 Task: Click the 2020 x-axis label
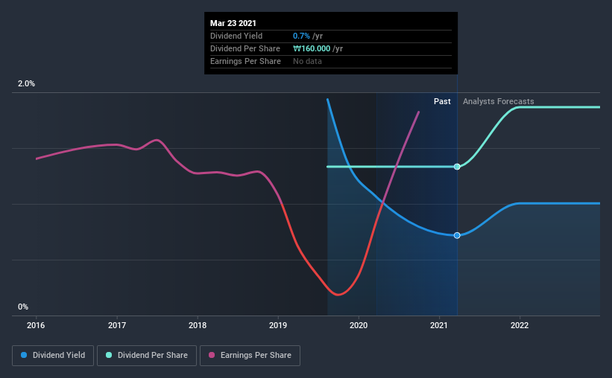point(359,325)
